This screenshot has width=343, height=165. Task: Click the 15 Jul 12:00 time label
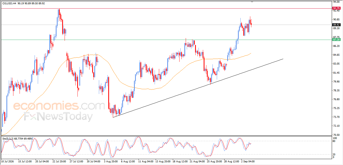click(x=25, y=162)
